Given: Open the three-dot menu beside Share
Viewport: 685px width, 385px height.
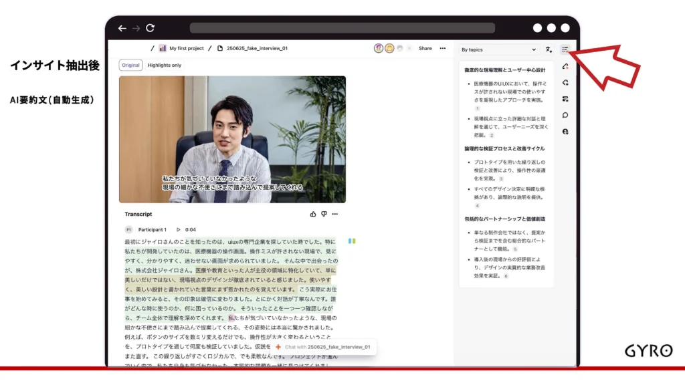Looking at the screenshot, I should 442,48.
